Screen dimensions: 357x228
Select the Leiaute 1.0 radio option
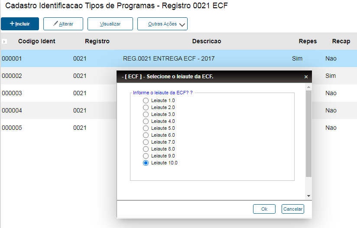[x=146, y=100]
